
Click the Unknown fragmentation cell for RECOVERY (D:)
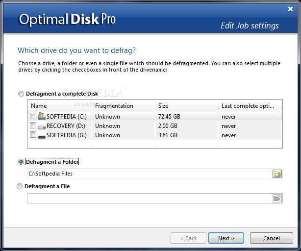point(107,126)
